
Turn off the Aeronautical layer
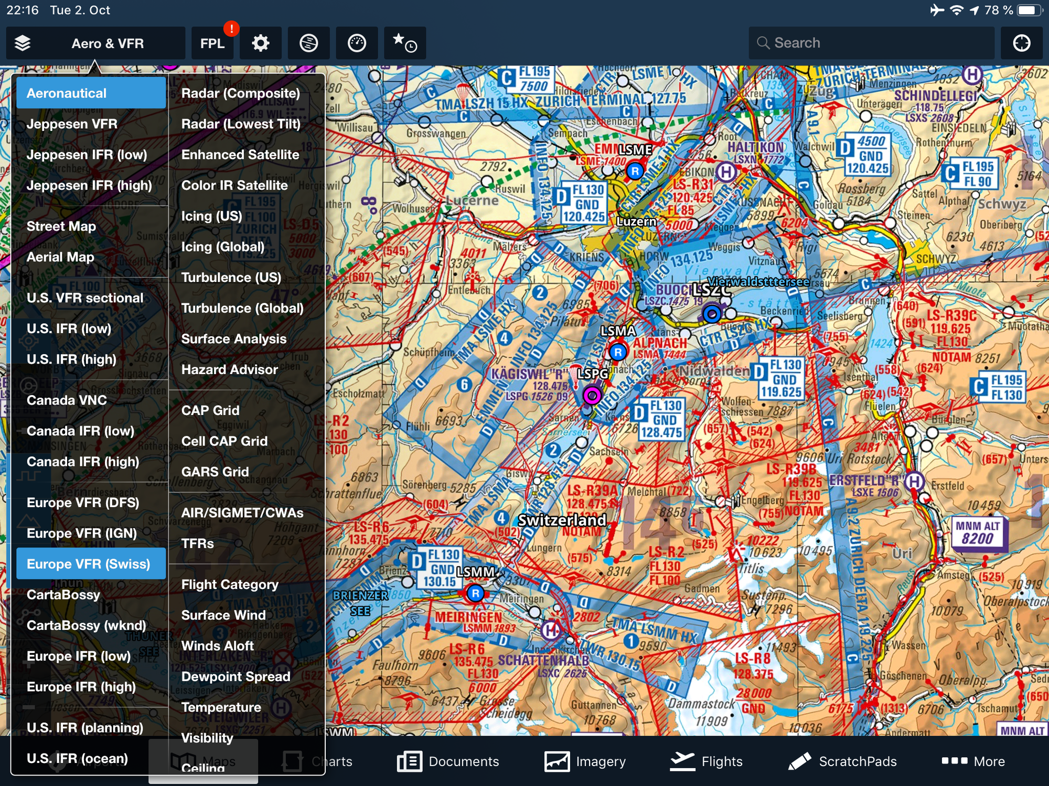pyautogui.click(x=67, y=93)
